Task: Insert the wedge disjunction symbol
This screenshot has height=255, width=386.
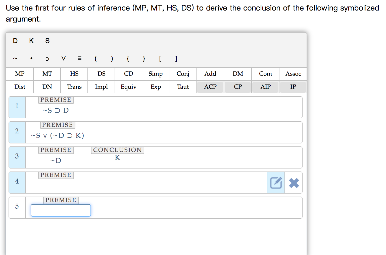Action: pos(63,59)
